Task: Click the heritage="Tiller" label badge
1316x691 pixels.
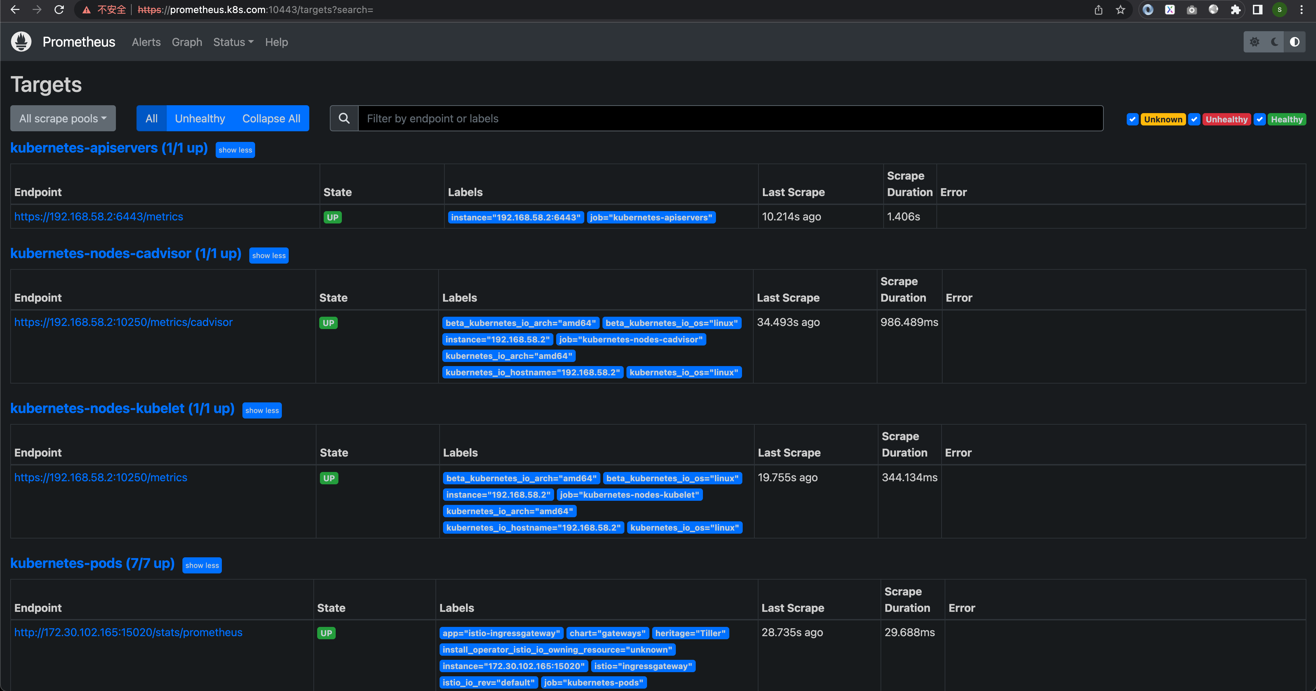Action: [x=690, y=633]
